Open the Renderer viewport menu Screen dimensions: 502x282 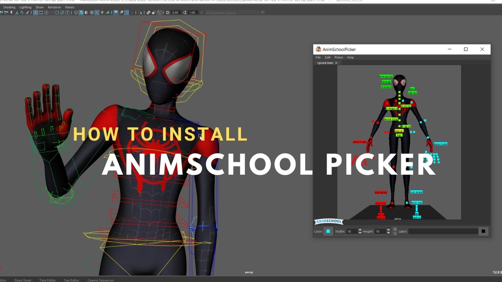point(55,7)
